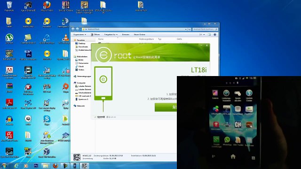Click Neuer Ordner in the Explorer toolbar
This screenshot has height=169, width=301.
point(140,35)
